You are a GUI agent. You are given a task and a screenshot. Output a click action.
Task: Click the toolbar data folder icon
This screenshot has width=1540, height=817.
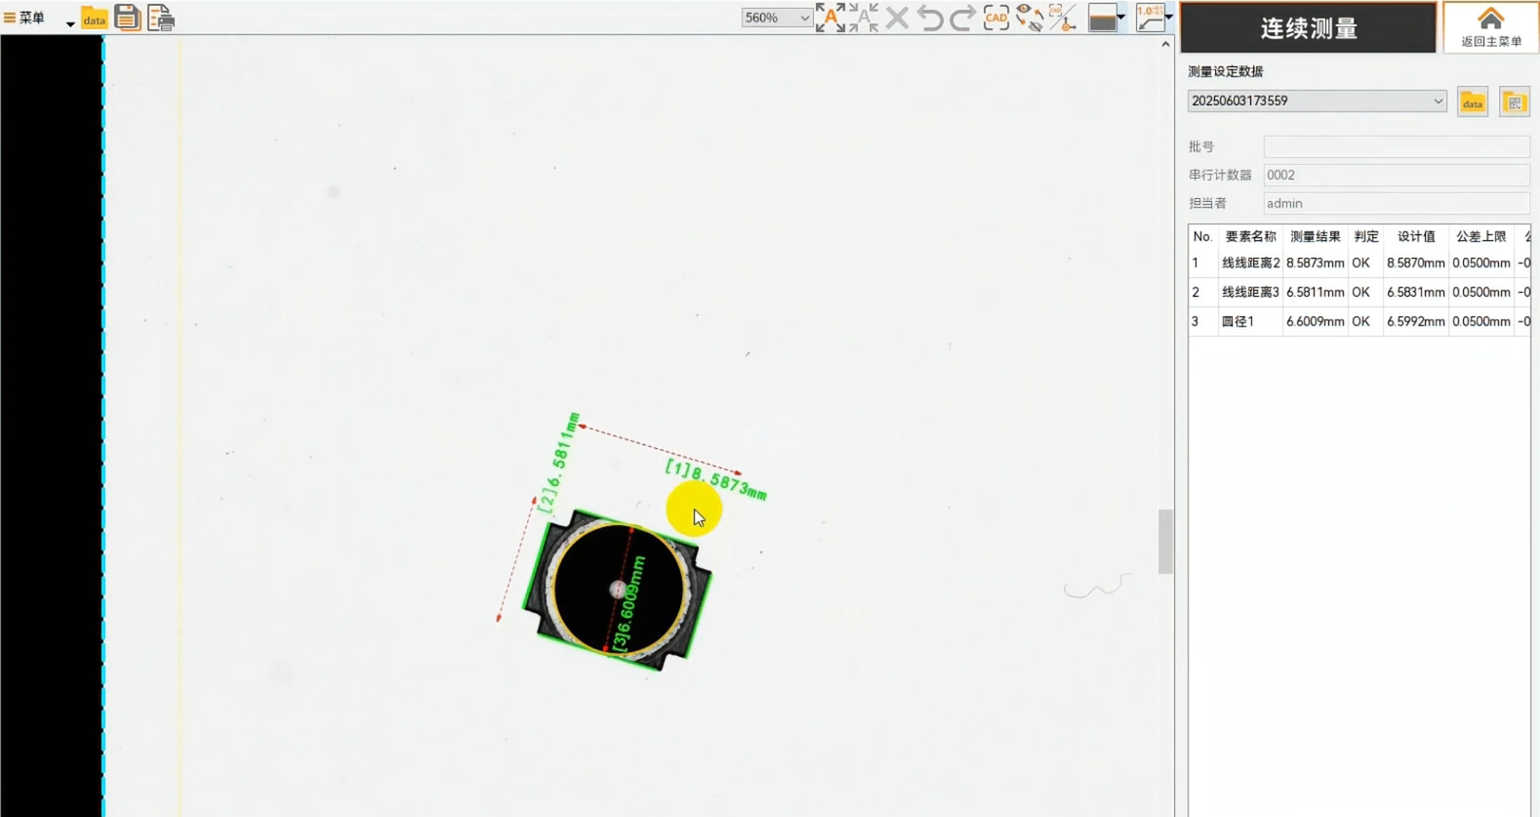[94, 19]
